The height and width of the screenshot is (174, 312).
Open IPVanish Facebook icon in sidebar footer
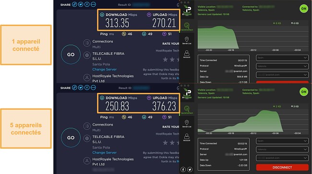coord(183,169)
